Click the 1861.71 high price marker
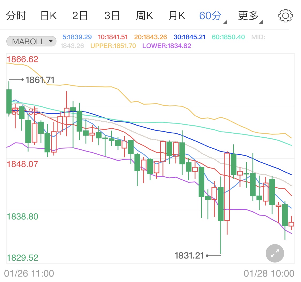 coord(40,80)
